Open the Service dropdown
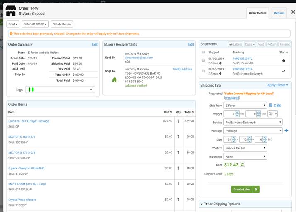Screen dimensions: 296x212 pyautogui.click(x=252, y=122)
